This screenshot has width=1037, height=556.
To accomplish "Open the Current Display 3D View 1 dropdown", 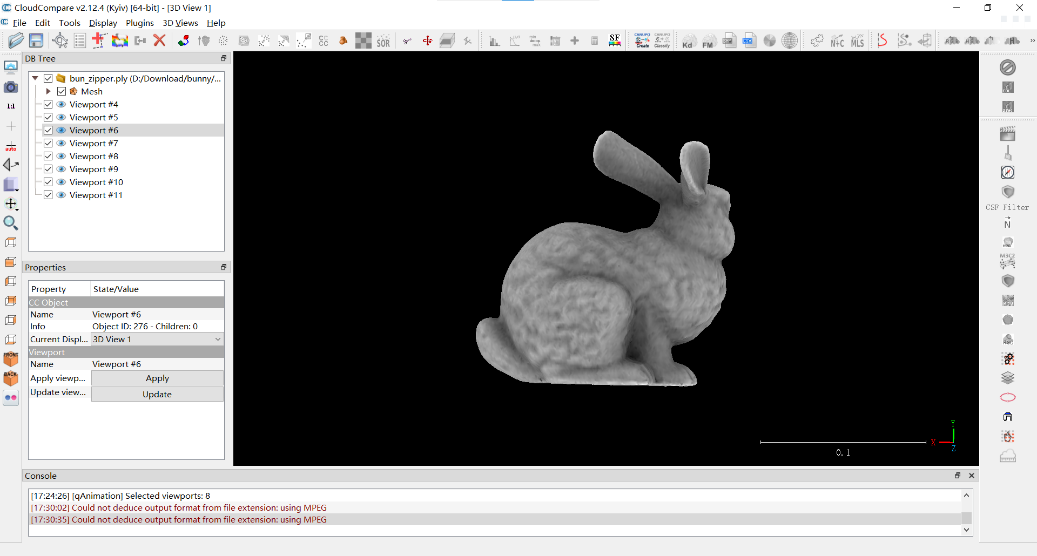I will tap(157, 339).
